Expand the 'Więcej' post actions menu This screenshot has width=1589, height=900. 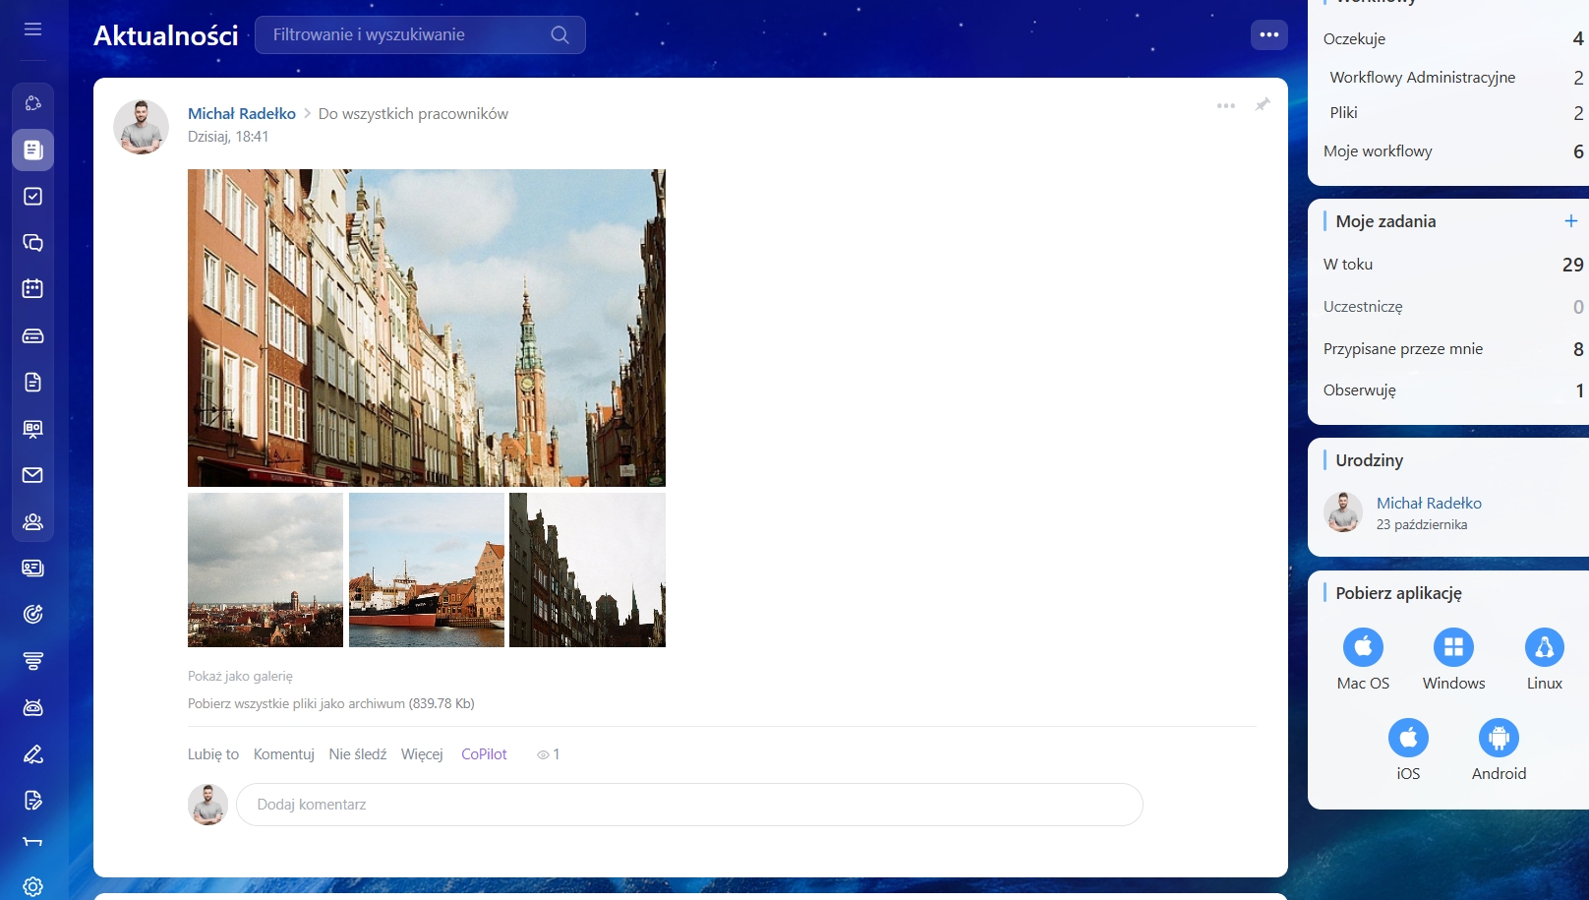click(422, 754)
